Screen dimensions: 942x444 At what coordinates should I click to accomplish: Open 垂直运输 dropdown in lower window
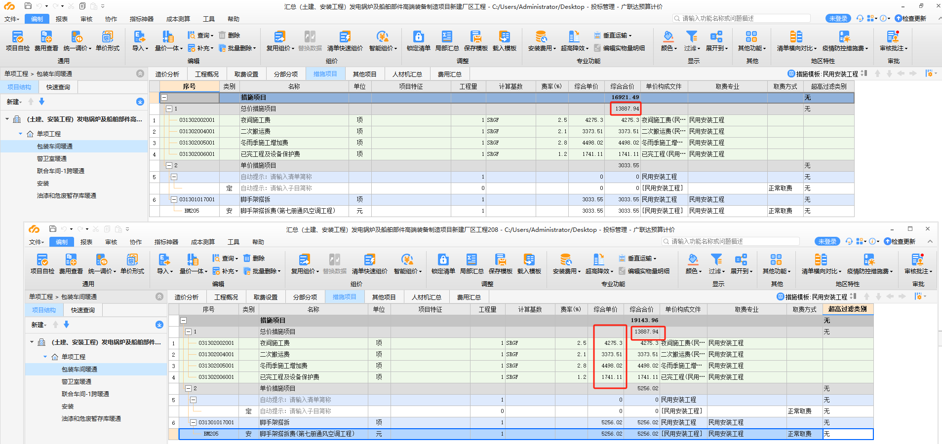tap(638, 258)
